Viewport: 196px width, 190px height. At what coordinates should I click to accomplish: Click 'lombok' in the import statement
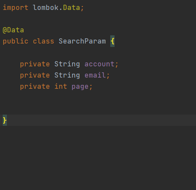click(46, 7)
